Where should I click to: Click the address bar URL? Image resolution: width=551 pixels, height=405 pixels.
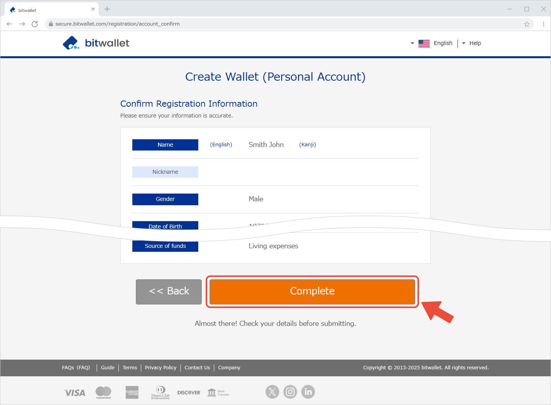(118, 24)
